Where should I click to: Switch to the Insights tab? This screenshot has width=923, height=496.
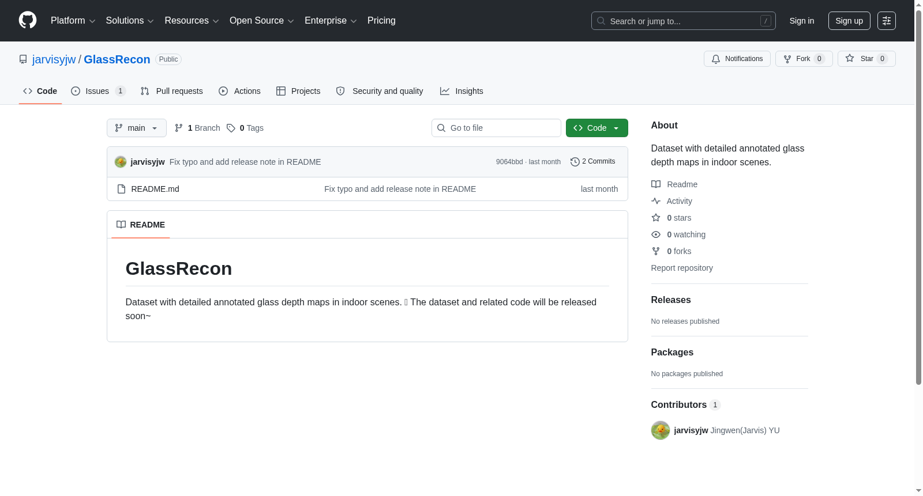[461, 91]
